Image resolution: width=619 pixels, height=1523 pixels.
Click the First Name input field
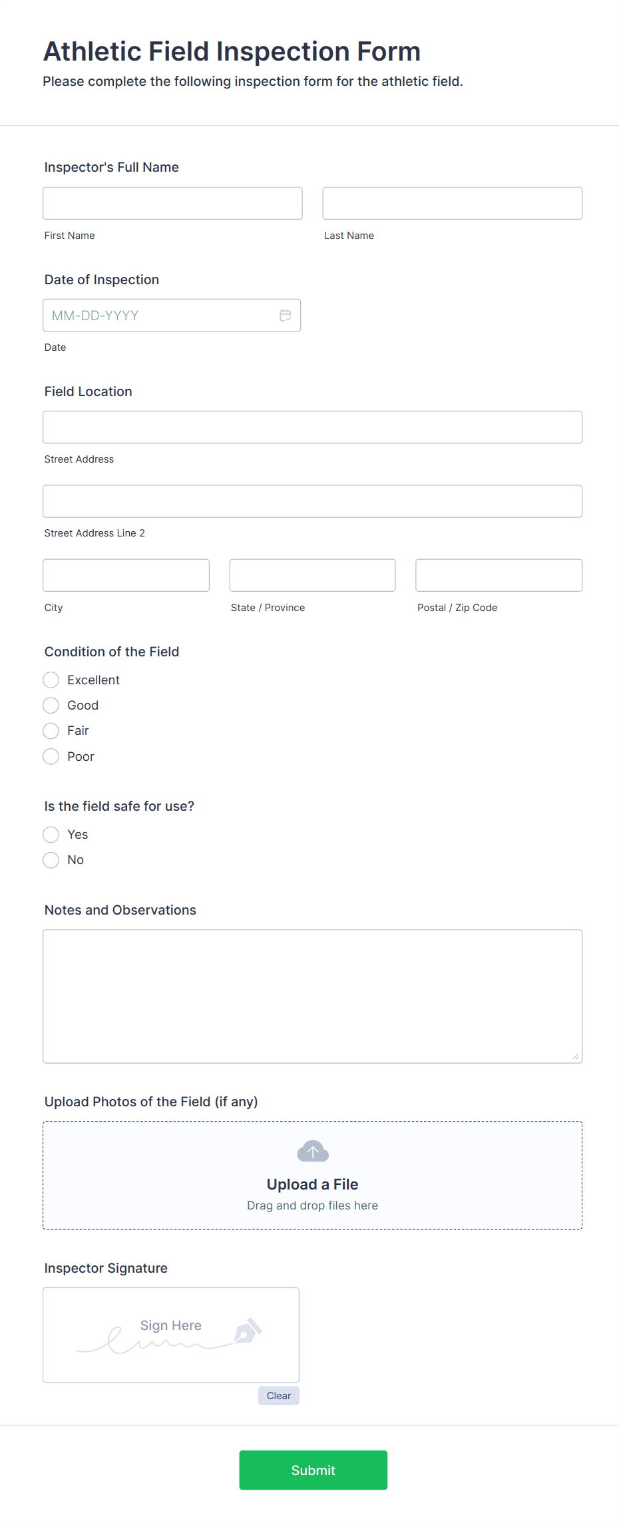172,203
